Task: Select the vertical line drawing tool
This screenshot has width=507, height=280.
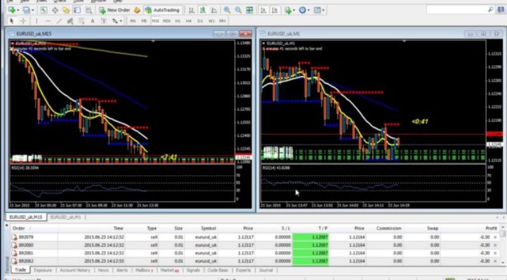Action: tap(37, 21)
